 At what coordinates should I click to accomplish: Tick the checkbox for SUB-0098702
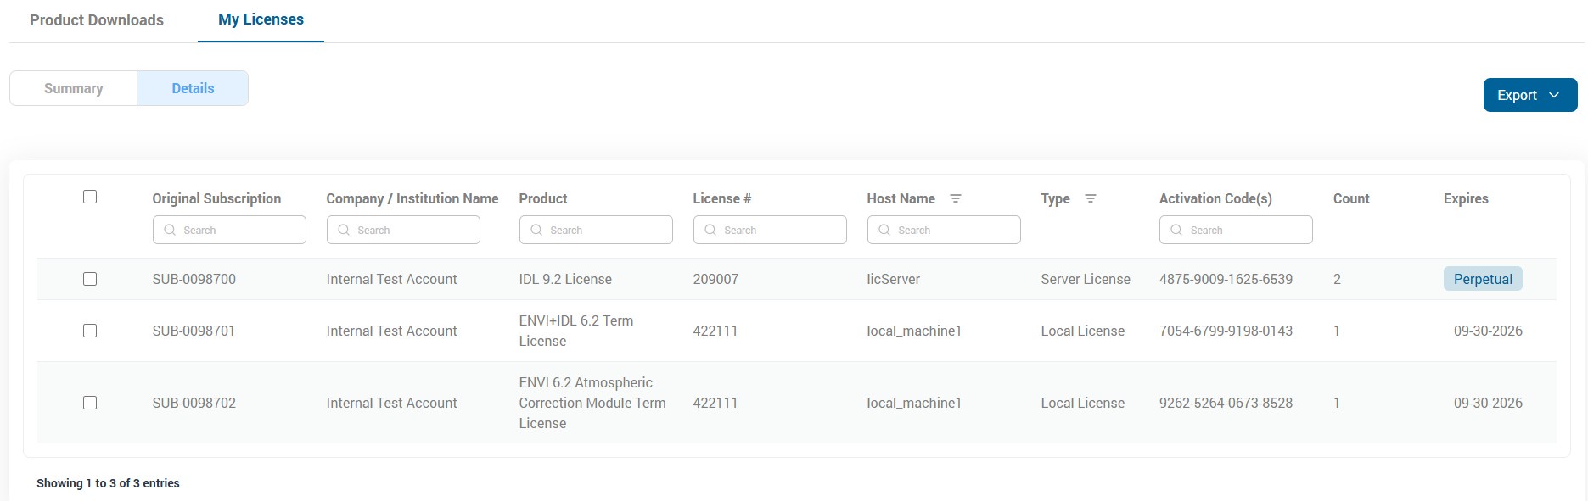90,403
